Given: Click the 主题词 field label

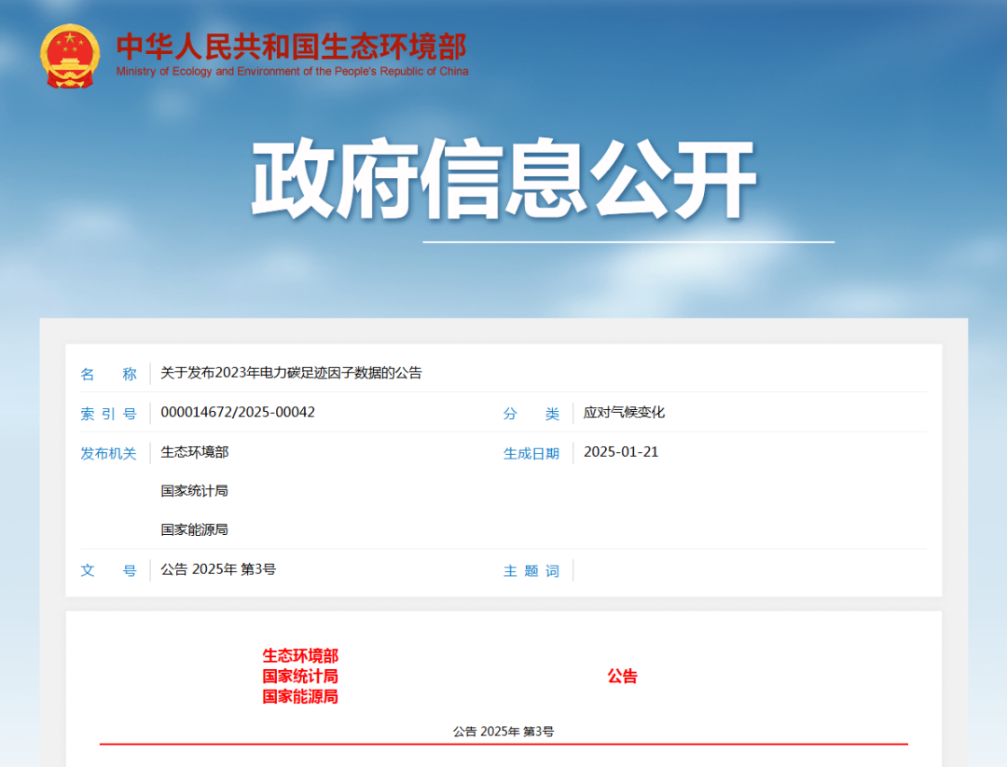Looking at the screenshot, I should [531, 571].
